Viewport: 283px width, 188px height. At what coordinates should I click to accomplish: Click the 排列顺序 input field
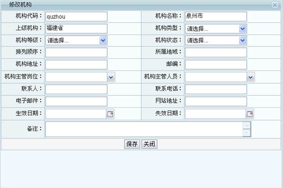click(x=76, y=52)
